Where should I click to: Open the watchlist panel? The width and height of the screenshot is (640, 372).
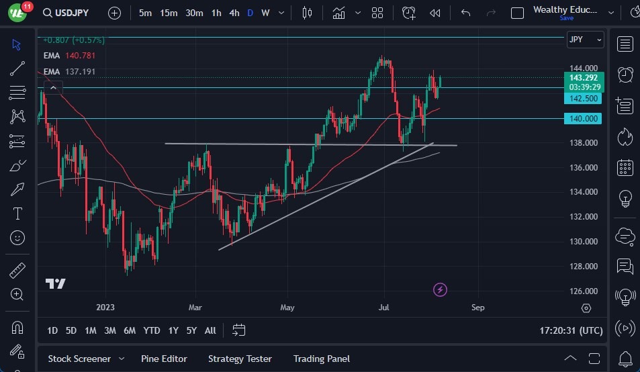point(625,44)
